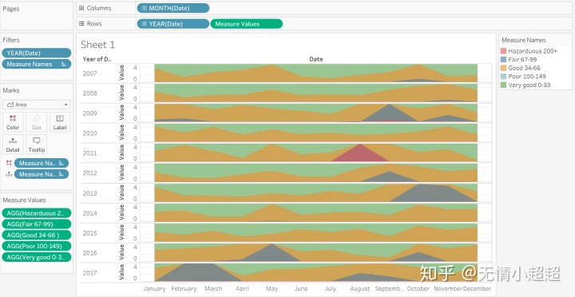This screenshot has height=297, width=575.
Task: Click the 2011 row label
Action: tap(89, 153)
